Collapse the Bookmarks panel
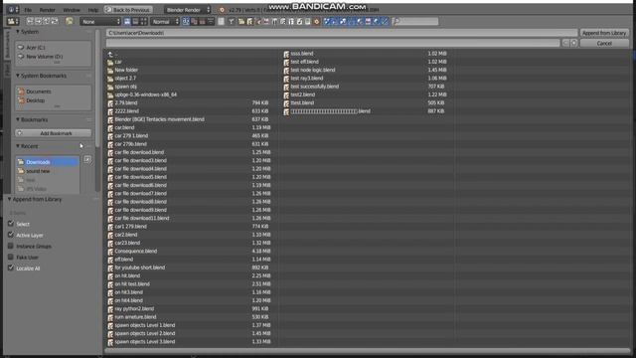 18,119
